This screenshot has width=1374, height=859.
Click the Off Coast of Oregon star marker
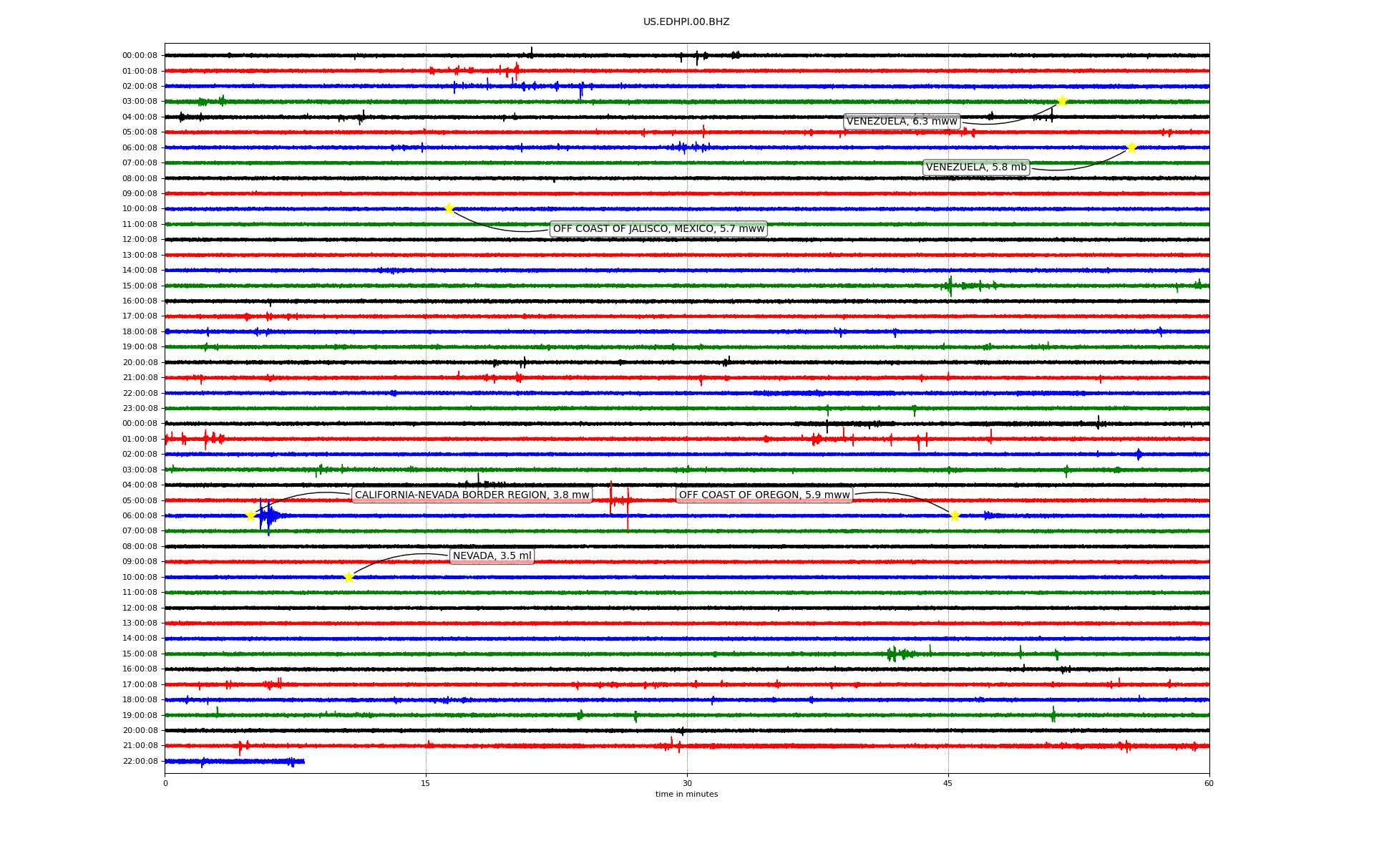(955, 515)
